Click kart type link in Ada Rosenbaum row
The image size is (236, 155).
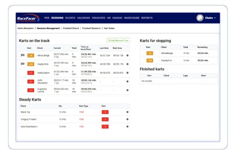[82, 127]
